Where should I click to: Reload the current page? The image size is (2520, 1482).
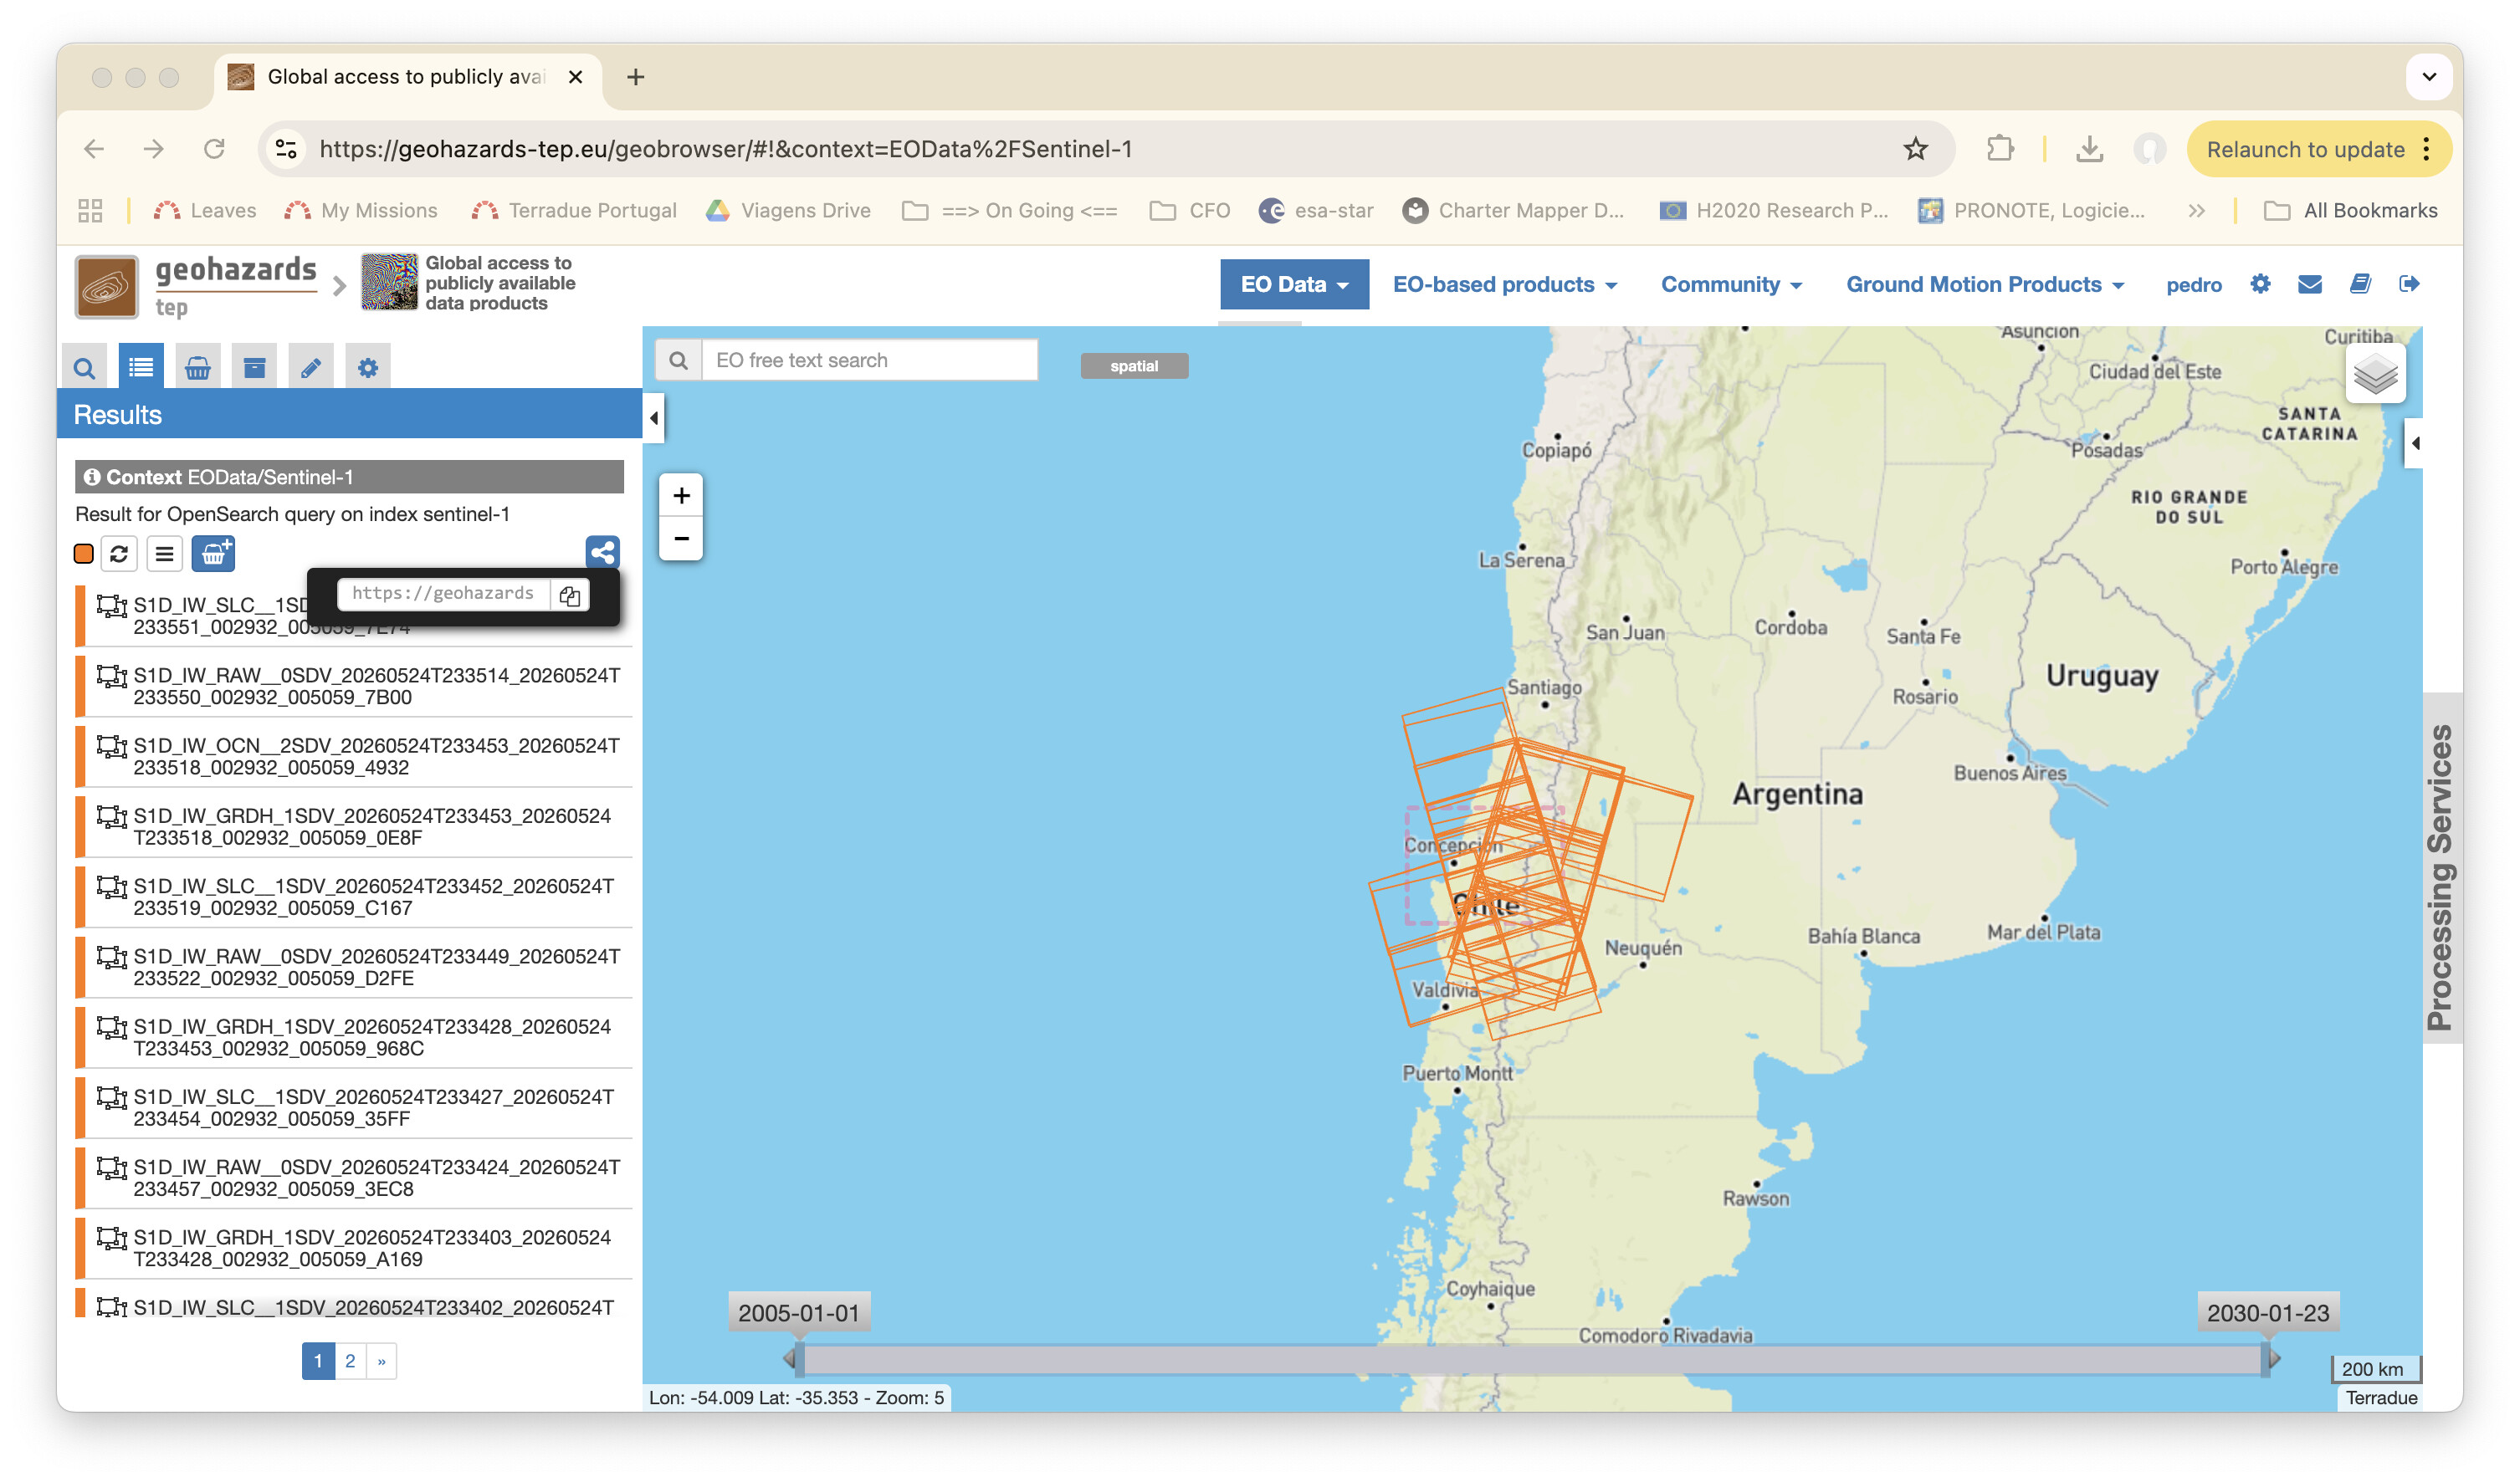pos(214,149)
